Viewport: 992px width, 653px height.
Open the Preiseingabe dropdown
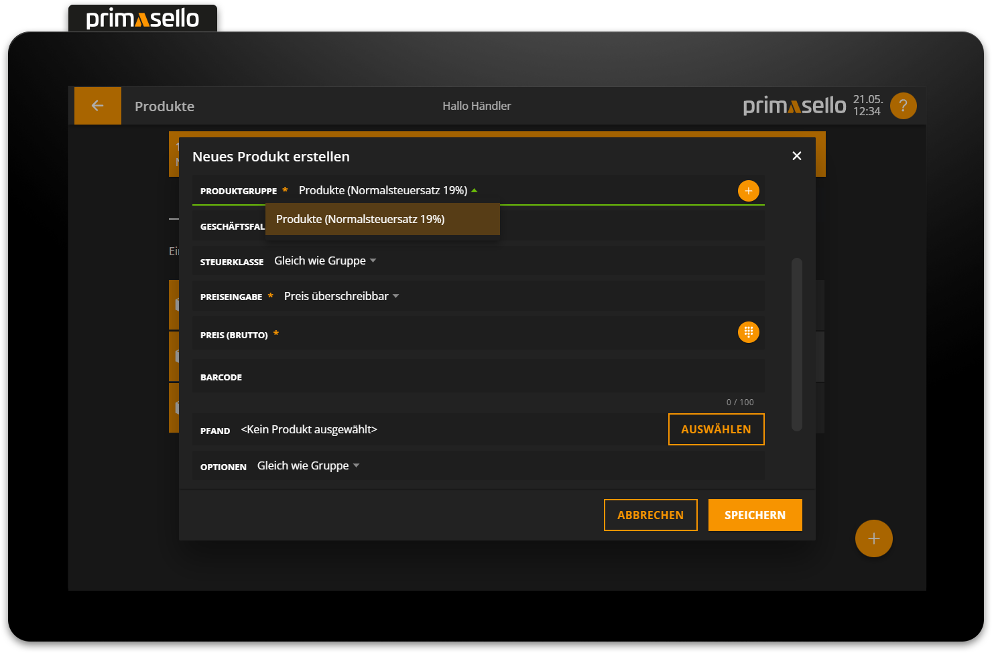[x=341, y=297]
